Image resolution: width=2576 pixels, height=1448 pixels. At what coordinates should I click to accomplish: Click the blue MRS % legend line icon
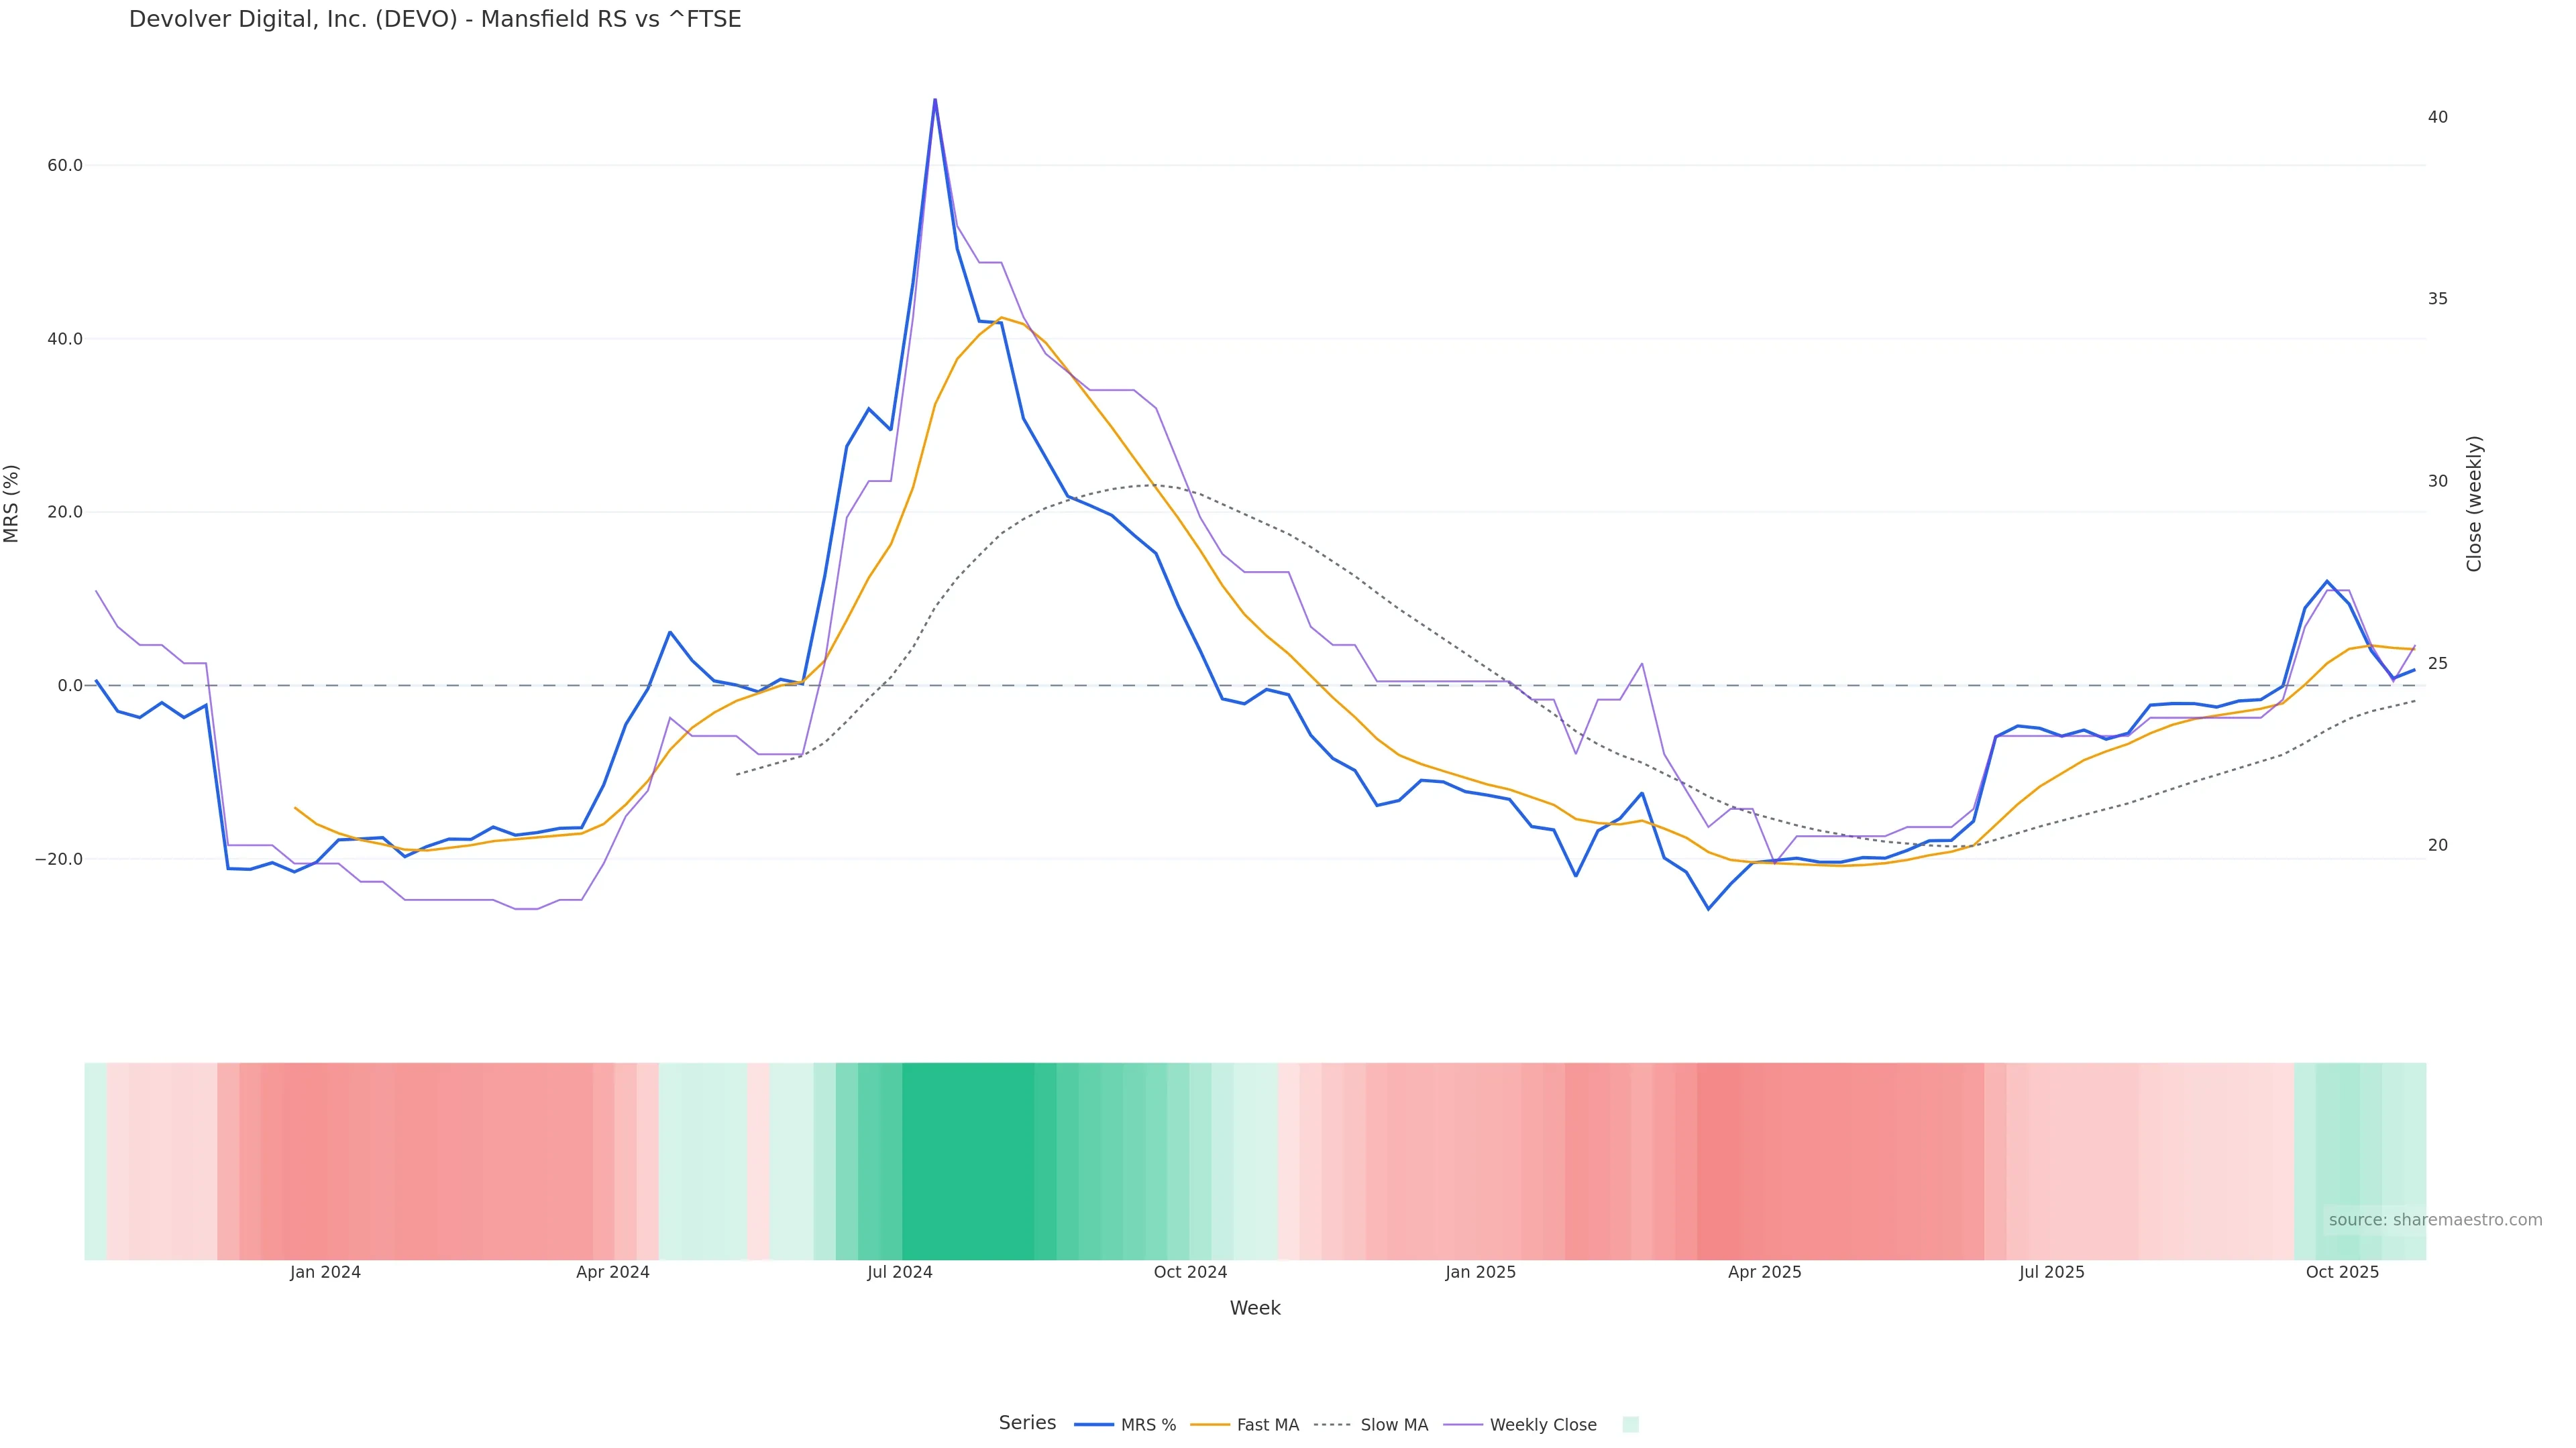[1094, 1425]
